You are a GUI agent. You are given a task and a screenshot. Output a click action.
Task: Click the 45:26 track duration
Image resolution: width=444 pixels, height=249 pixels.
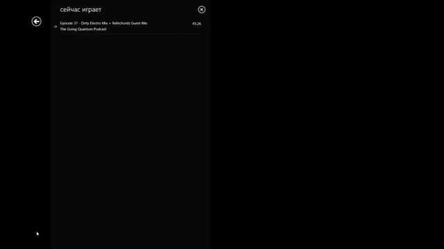[196, 24]
